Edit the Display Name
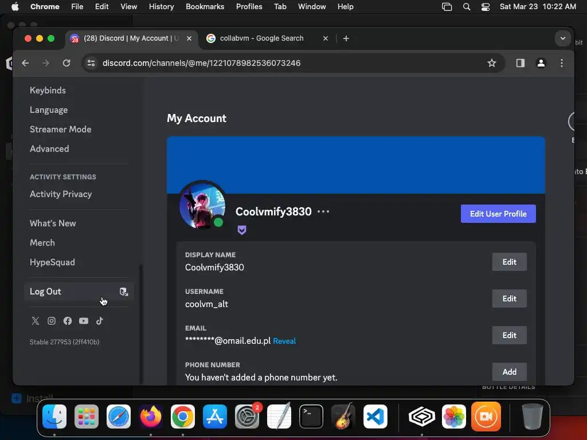 click(x=509, y=262)
